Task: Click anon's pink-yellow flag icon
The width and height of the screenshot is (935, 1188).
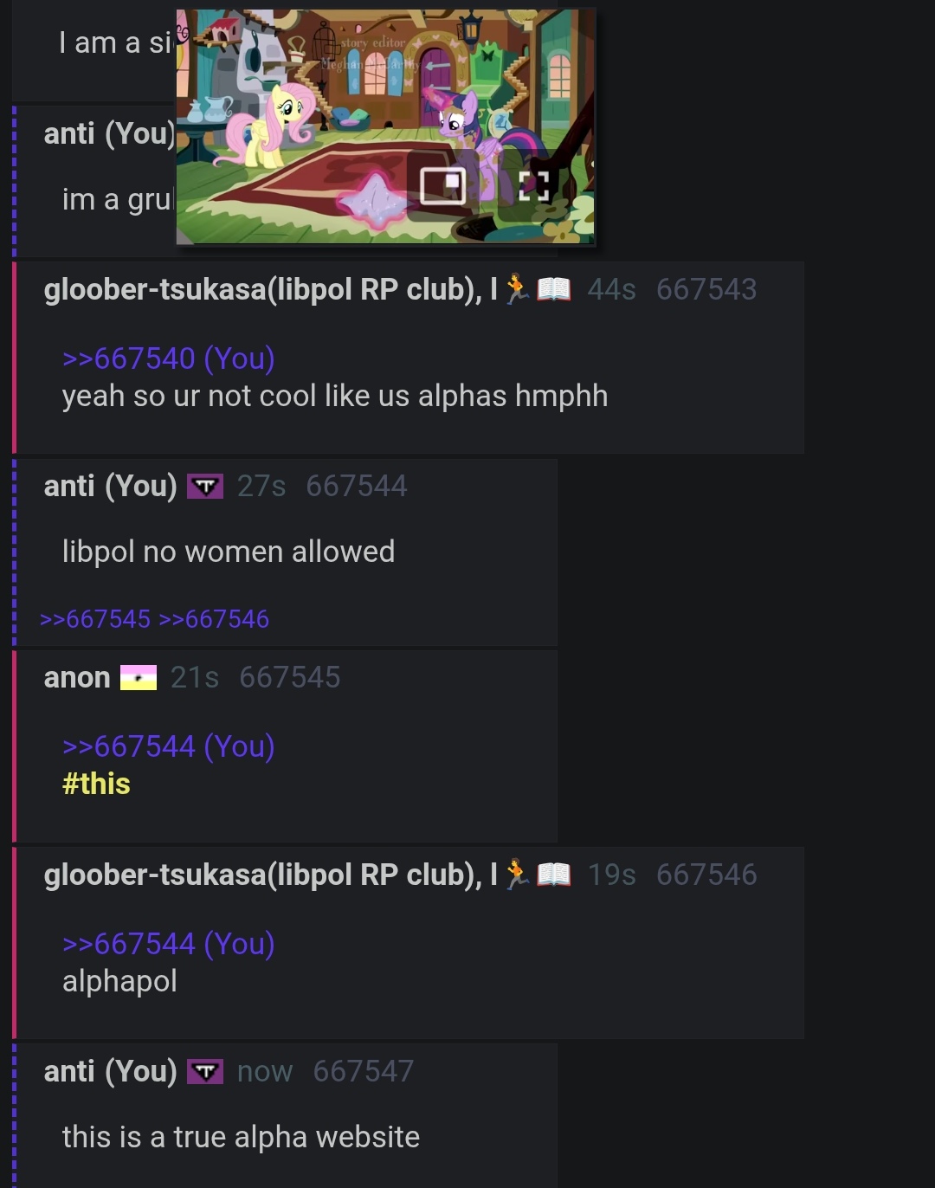Action: coord(139,678)
